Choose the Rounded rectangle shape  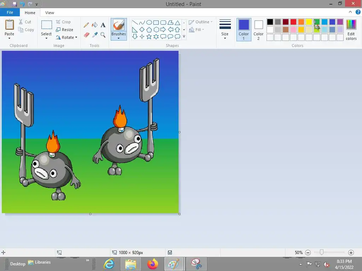coord(163,22)
